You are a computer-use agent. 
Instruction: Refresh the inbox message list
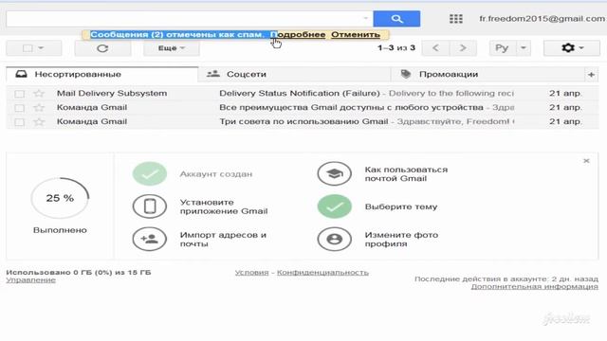tap(102, 48)
